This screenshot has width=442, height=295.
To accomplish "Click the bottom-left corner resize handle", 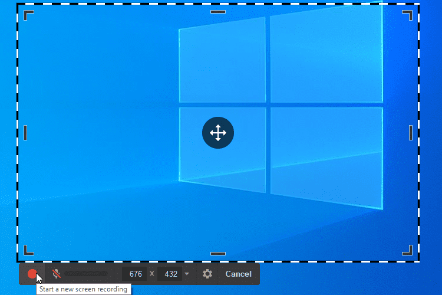I will pyautogui.click(x=28, y=250).
